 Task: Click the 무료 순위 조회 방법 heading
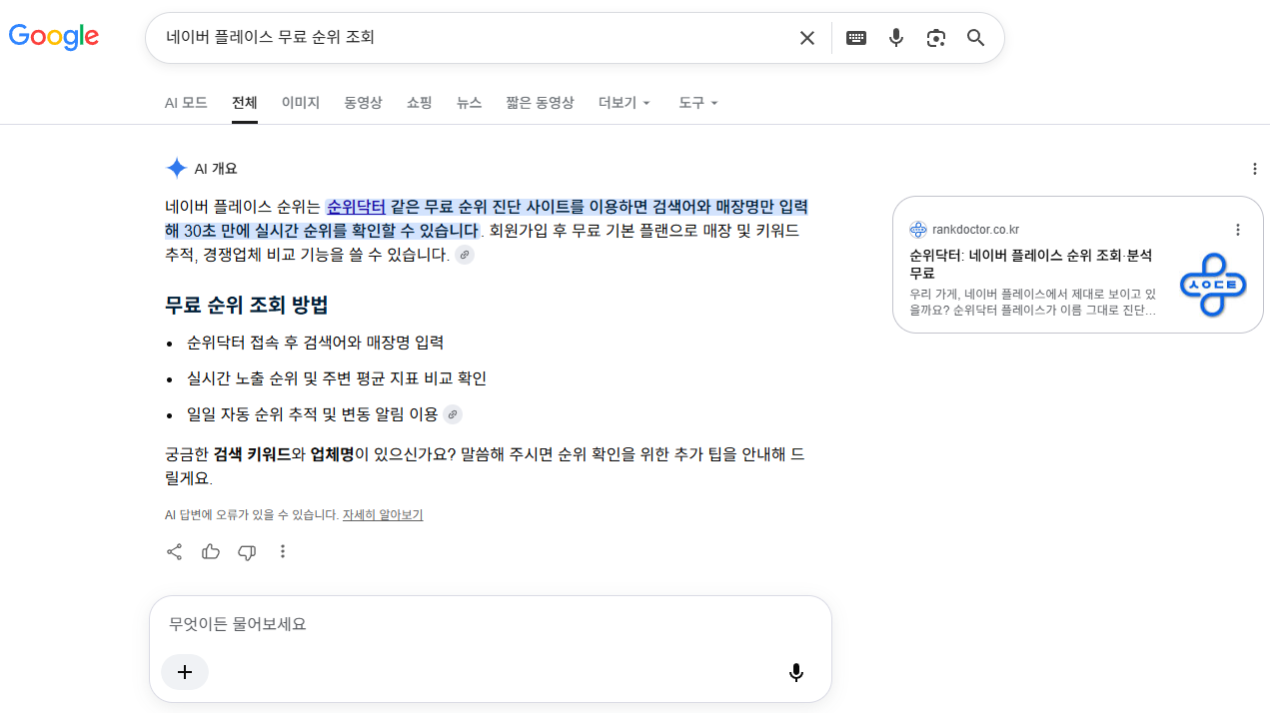(247, 305)
